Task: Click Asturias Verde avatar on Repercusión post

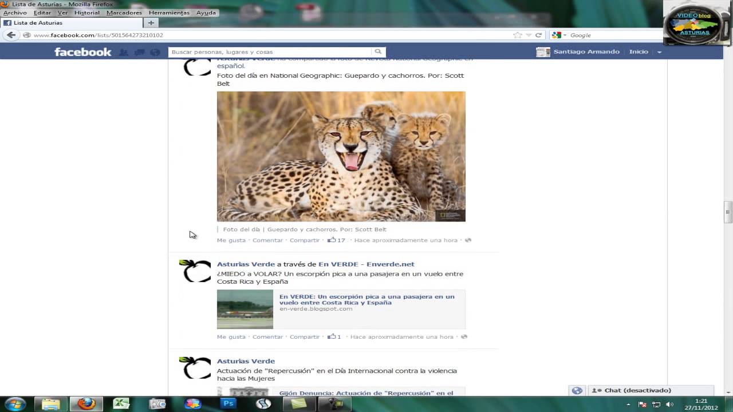Action: coord(195,368)
